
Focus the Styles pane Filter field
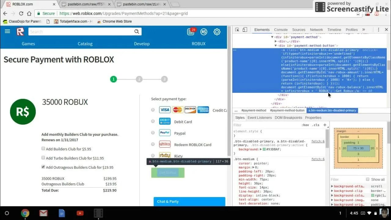pyautogui.click(x=266, y=125)
